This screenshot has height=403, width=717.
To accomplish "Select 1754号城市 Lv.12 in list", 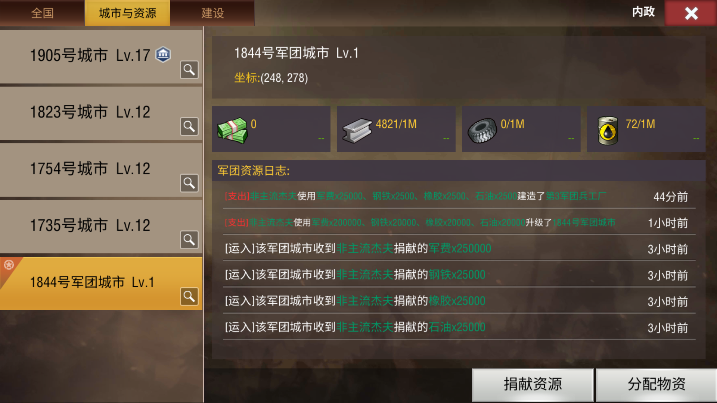I will (101, 170).
